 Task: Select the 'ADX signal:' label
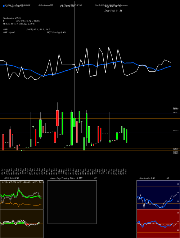[x=9, y=32]
